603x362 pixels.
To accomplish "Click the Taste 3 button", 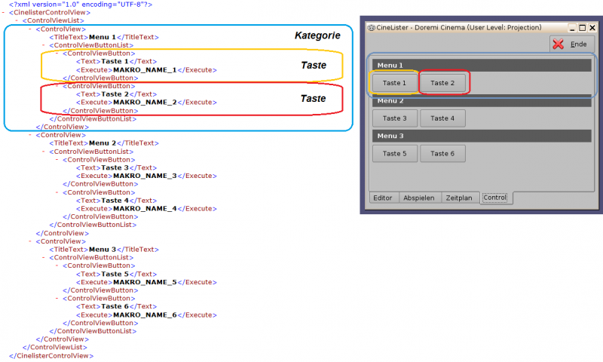I will click(x=394, y=118).
